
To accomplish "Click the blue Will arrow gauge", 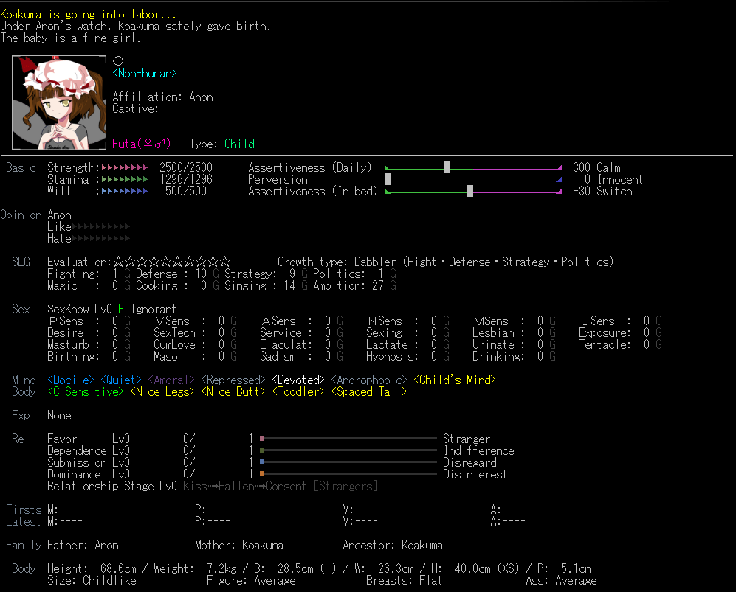I will [124, 192].
